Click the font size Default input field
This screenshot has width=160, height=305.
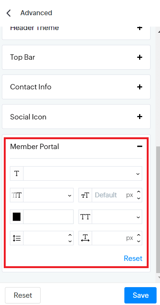click(108, 195)
